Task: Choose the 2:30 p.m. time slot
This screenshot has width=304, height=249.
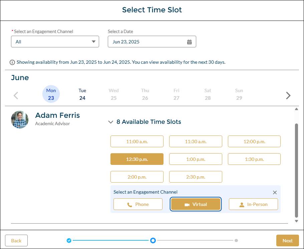Action: (x=196, y=177)
